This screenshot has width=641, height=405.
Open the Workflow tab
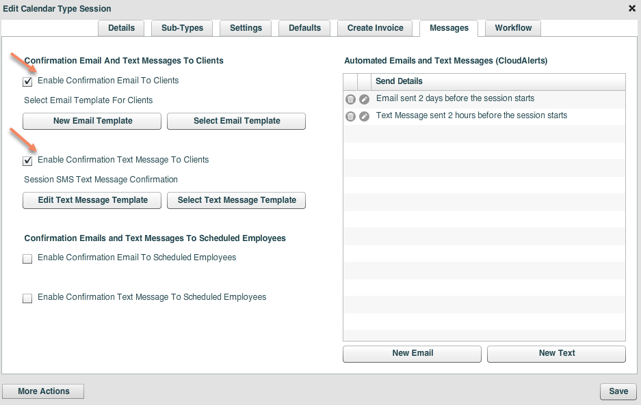click(x=512, y=28)
